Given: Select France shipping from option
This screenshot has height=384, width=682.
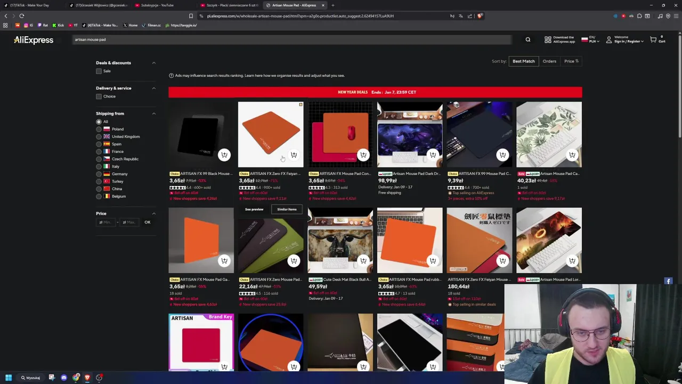Looking at the screenshot, I should [x=99, y=151].
